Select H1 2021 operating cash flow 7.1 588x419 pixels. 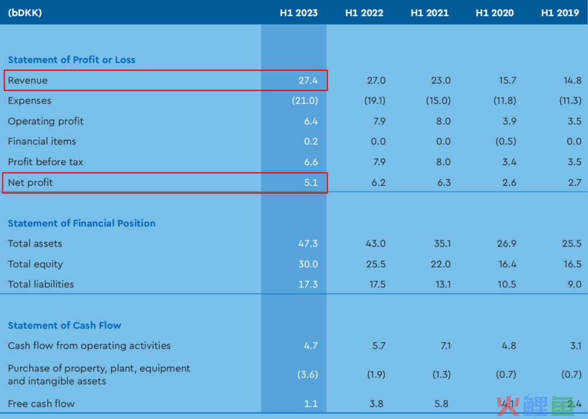pos(446,346)
